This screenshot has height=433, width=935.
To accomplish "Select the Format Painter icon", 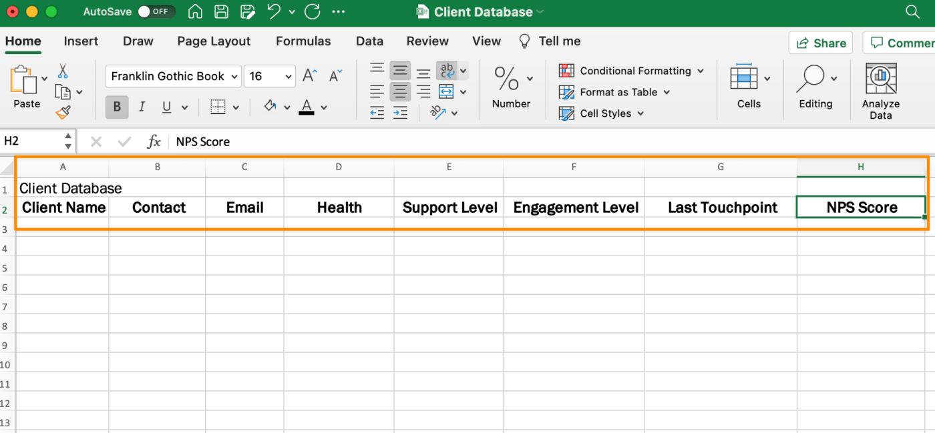I will pos(63,113).
